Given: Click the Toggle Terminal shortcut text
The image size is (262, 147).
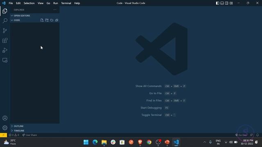Looking at the screenshot, I should point(151,115).
